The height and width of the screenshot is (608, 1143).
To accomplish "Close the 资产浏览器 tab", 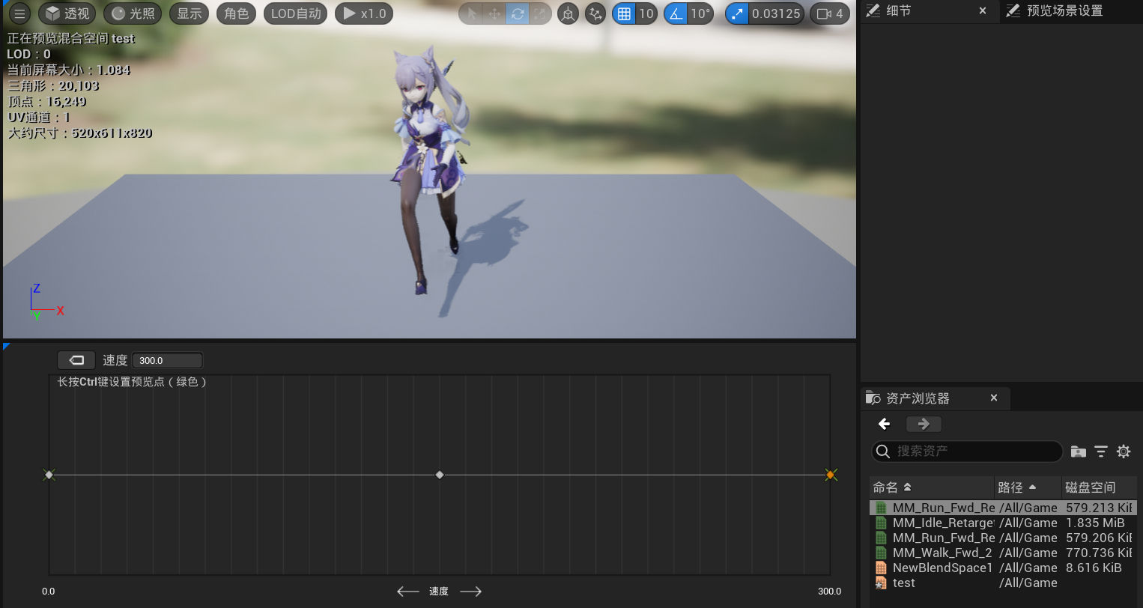I will point(994,398).
